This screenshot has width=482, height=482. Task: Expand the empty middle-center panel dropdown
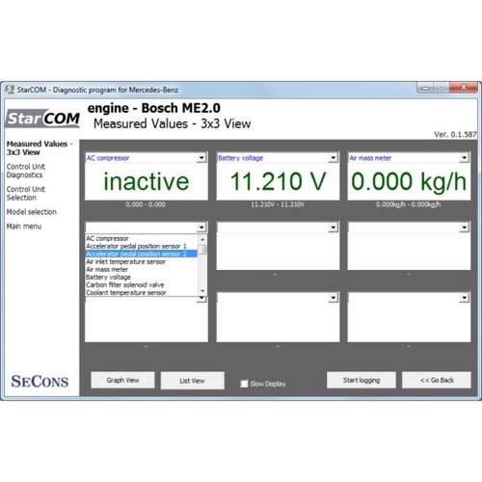pyautogui.click(x=334, y=228)
